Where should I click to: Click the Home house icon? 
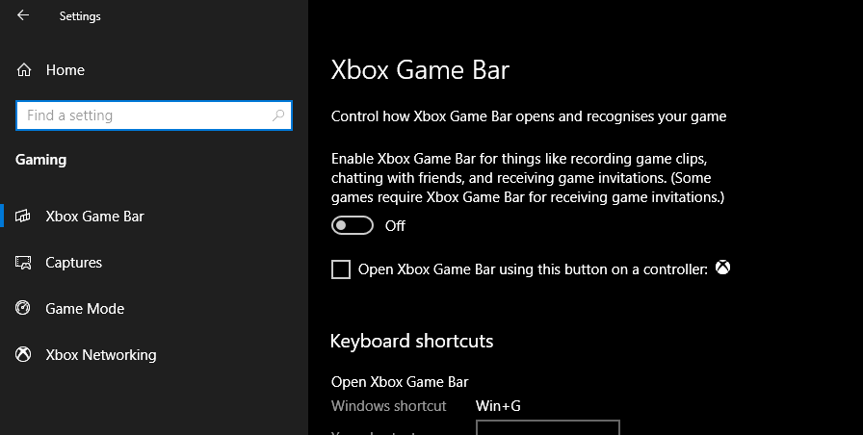point(24,70)
